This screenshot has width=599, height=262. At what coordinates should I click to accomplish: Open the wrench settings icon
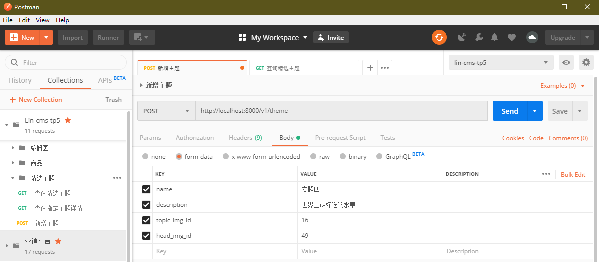pos(479,37)
